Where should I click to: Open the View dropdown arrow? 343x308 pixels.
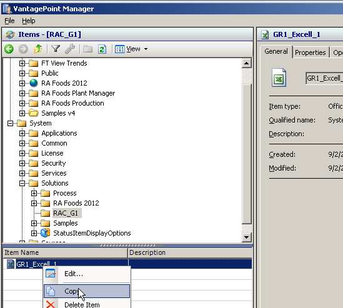click(x=146, y=49)
